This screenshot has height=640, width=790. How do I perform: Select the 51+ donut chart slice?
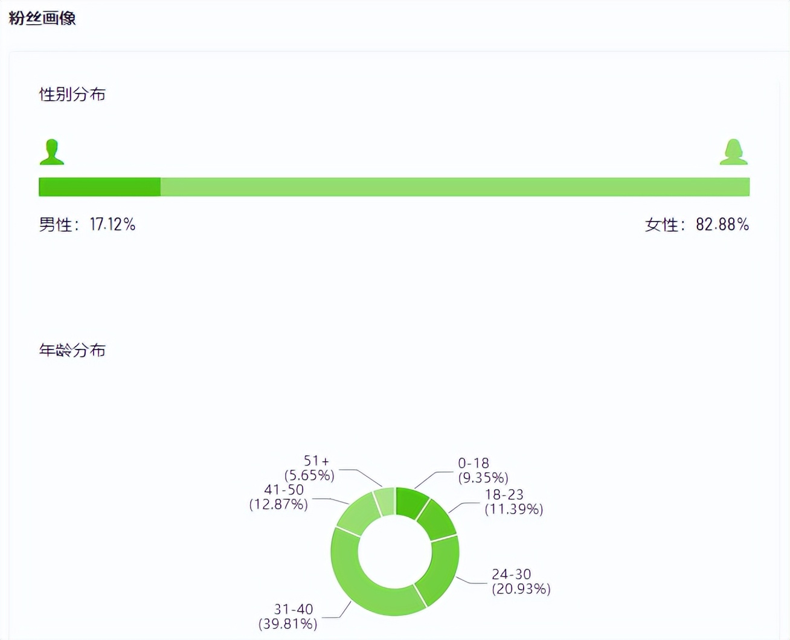coord(385,501)
